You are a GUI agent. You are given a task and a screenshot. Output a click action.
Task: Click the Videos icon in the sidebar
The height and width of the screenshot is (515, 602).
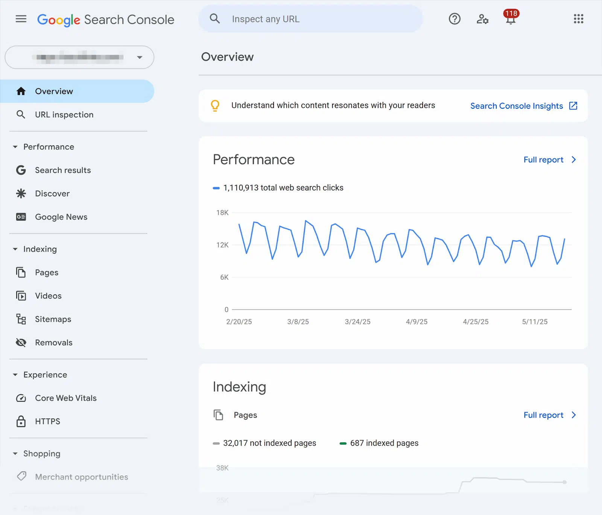coord(21,296)
